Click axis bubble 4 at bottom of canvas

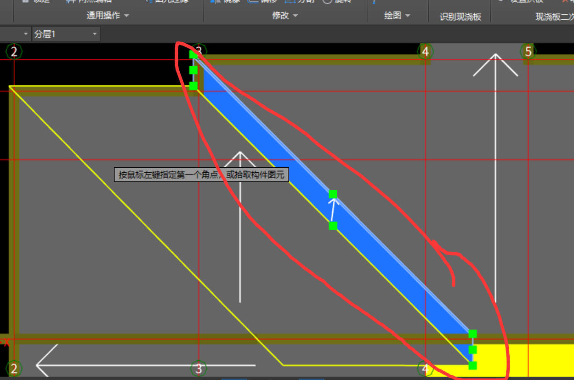[x=425, y=369]
